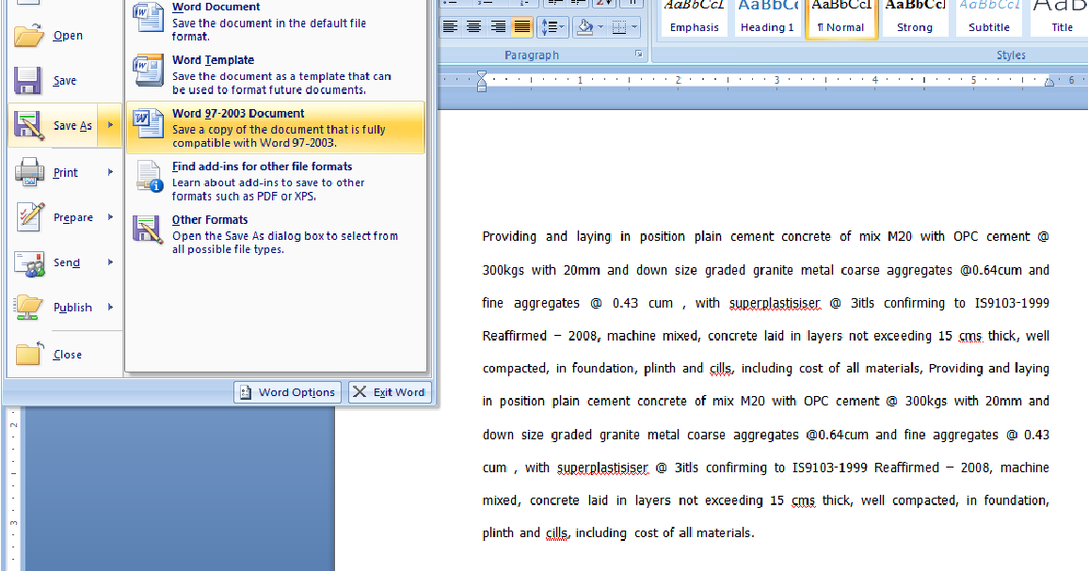1088x571 pixels.
Task: Apply the Heading 1 style
Action: tap(767, 19)
